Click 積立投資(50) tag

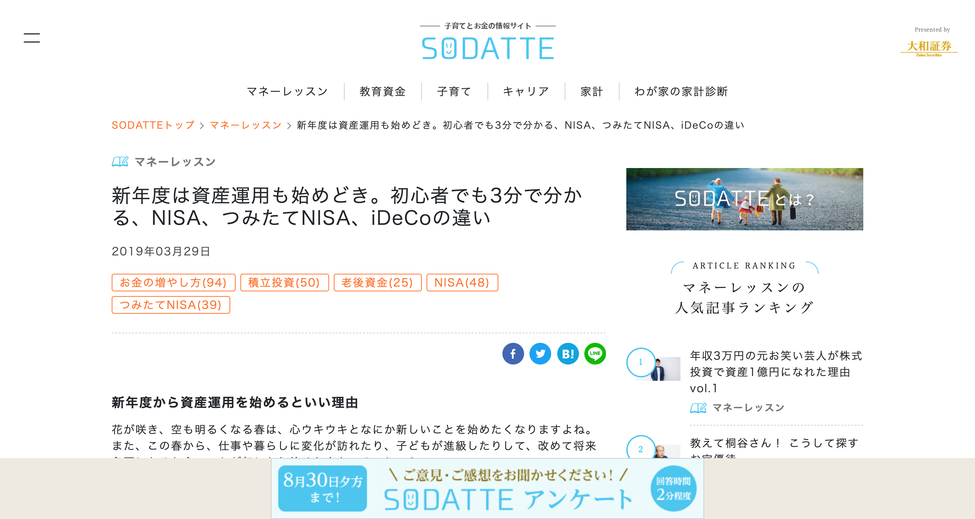[284, 283]
